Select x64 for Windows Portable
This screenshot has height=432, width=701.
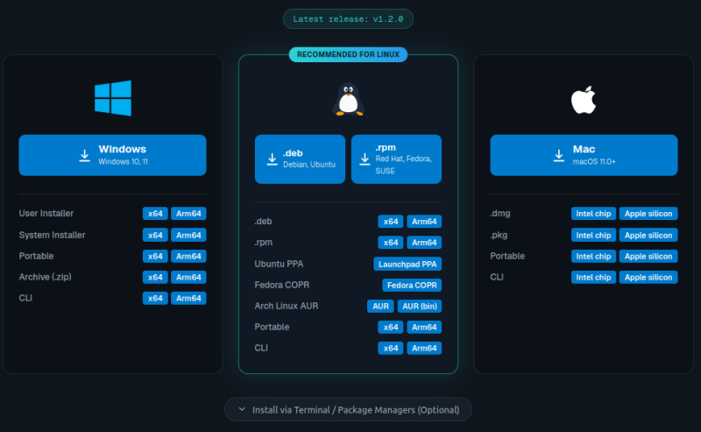(x=155, y=256)
